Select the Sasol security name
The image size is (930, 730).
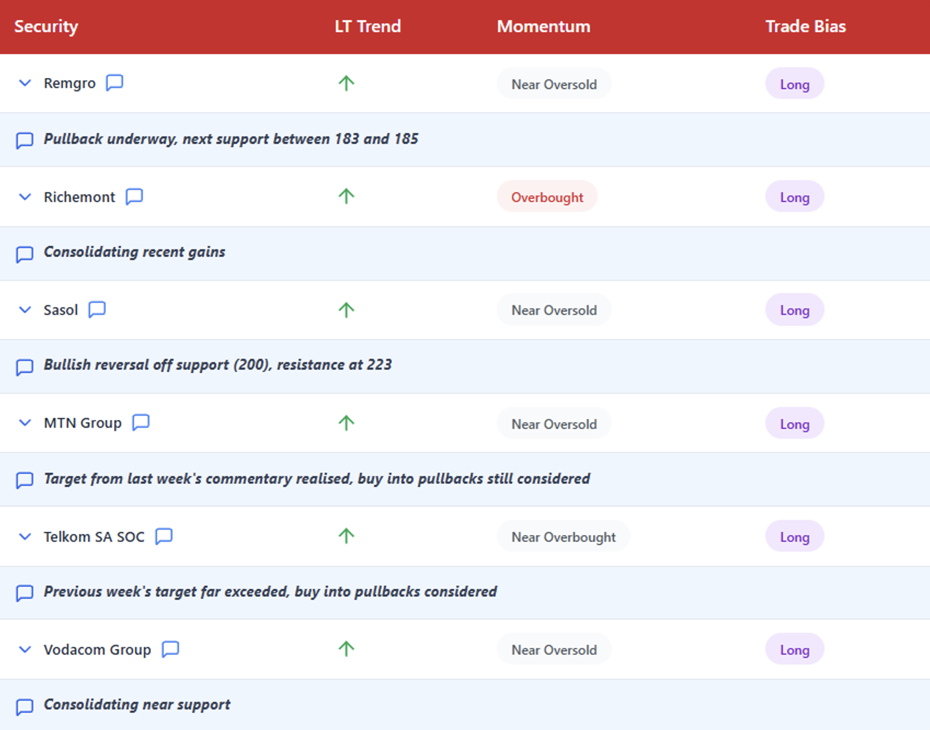[x=61, y=310]
